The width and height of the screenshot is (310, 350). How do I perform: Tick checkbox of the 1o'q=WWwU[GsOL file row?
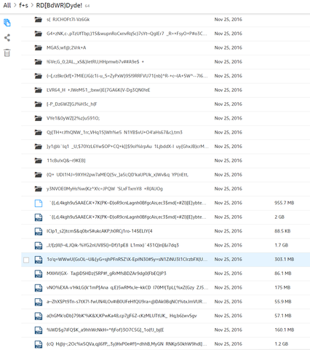[26, 260]
